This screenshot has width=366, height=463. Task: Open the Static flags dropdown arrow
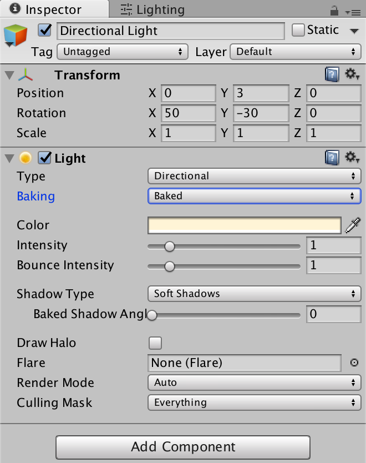coord(354,31)
